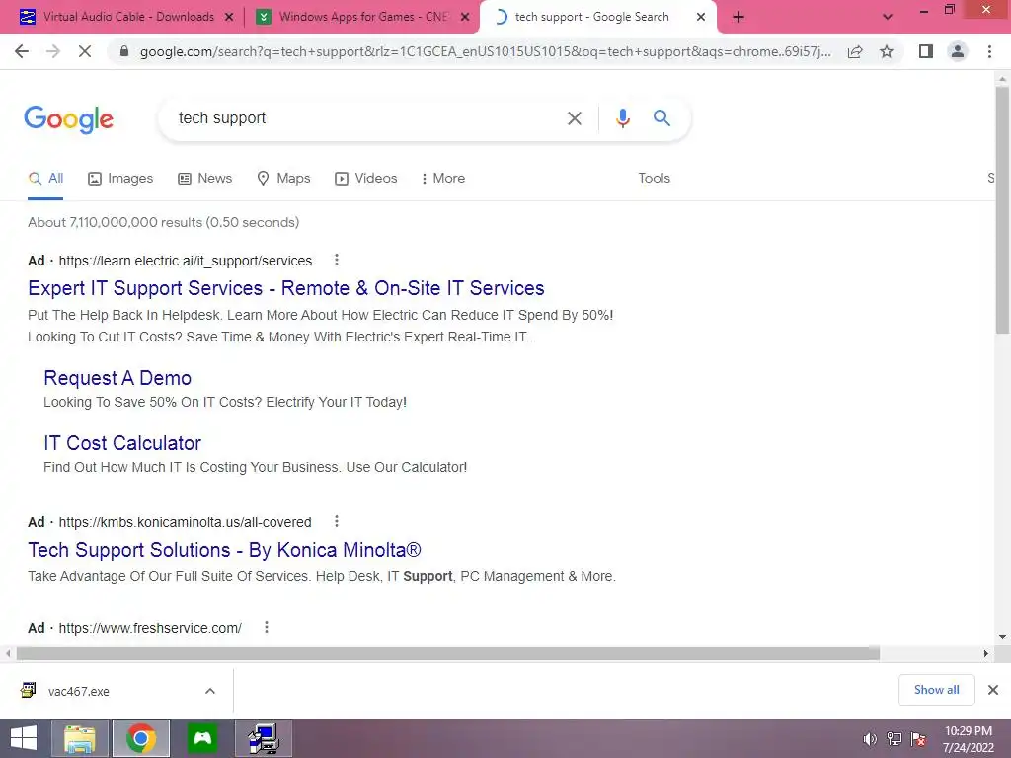
Task: Open the Chrome profile avatar
Action: click(958, 51)
